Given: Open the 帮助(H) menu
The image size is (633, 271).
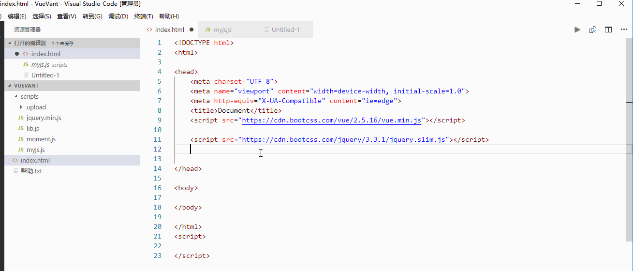Looking at the screenshot, I should coord(169,16).
